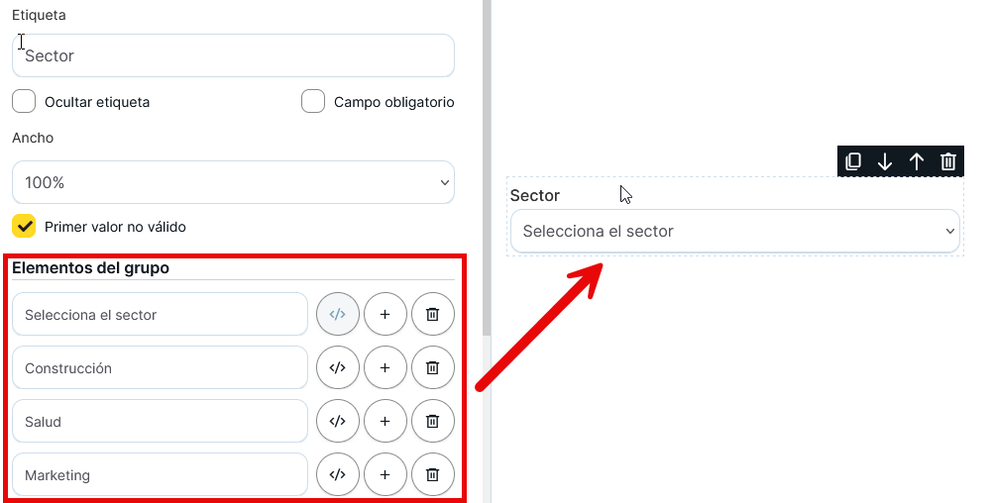991x503 pixels.
Task: Open the Ancho 100% width dropdown
Action: (x=233, y=182)
